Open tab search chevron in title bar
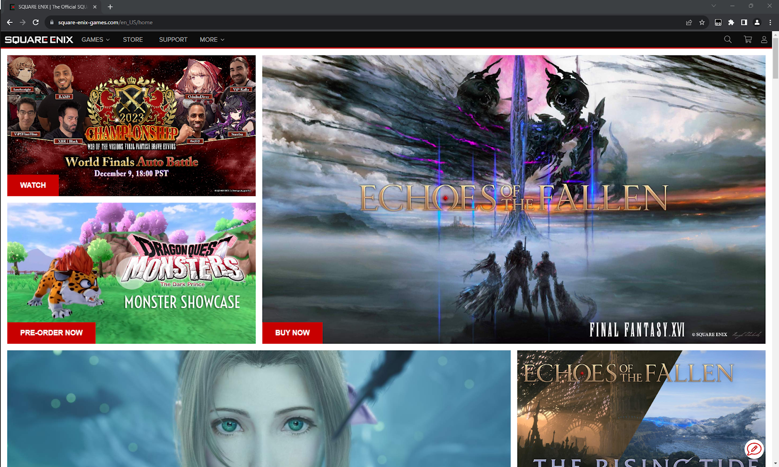The image size is (779, 467). (x=713, y=6)
